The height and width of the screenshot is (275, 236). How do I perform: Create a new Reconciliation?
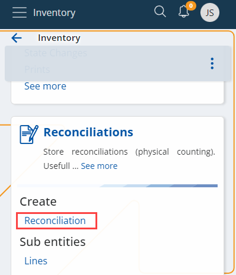click(55, 220)
